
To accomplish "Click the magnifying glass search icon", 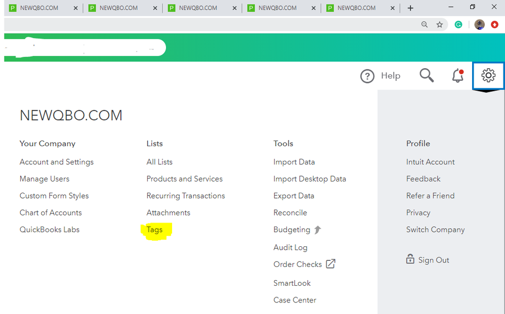I will tap(427, 75).
